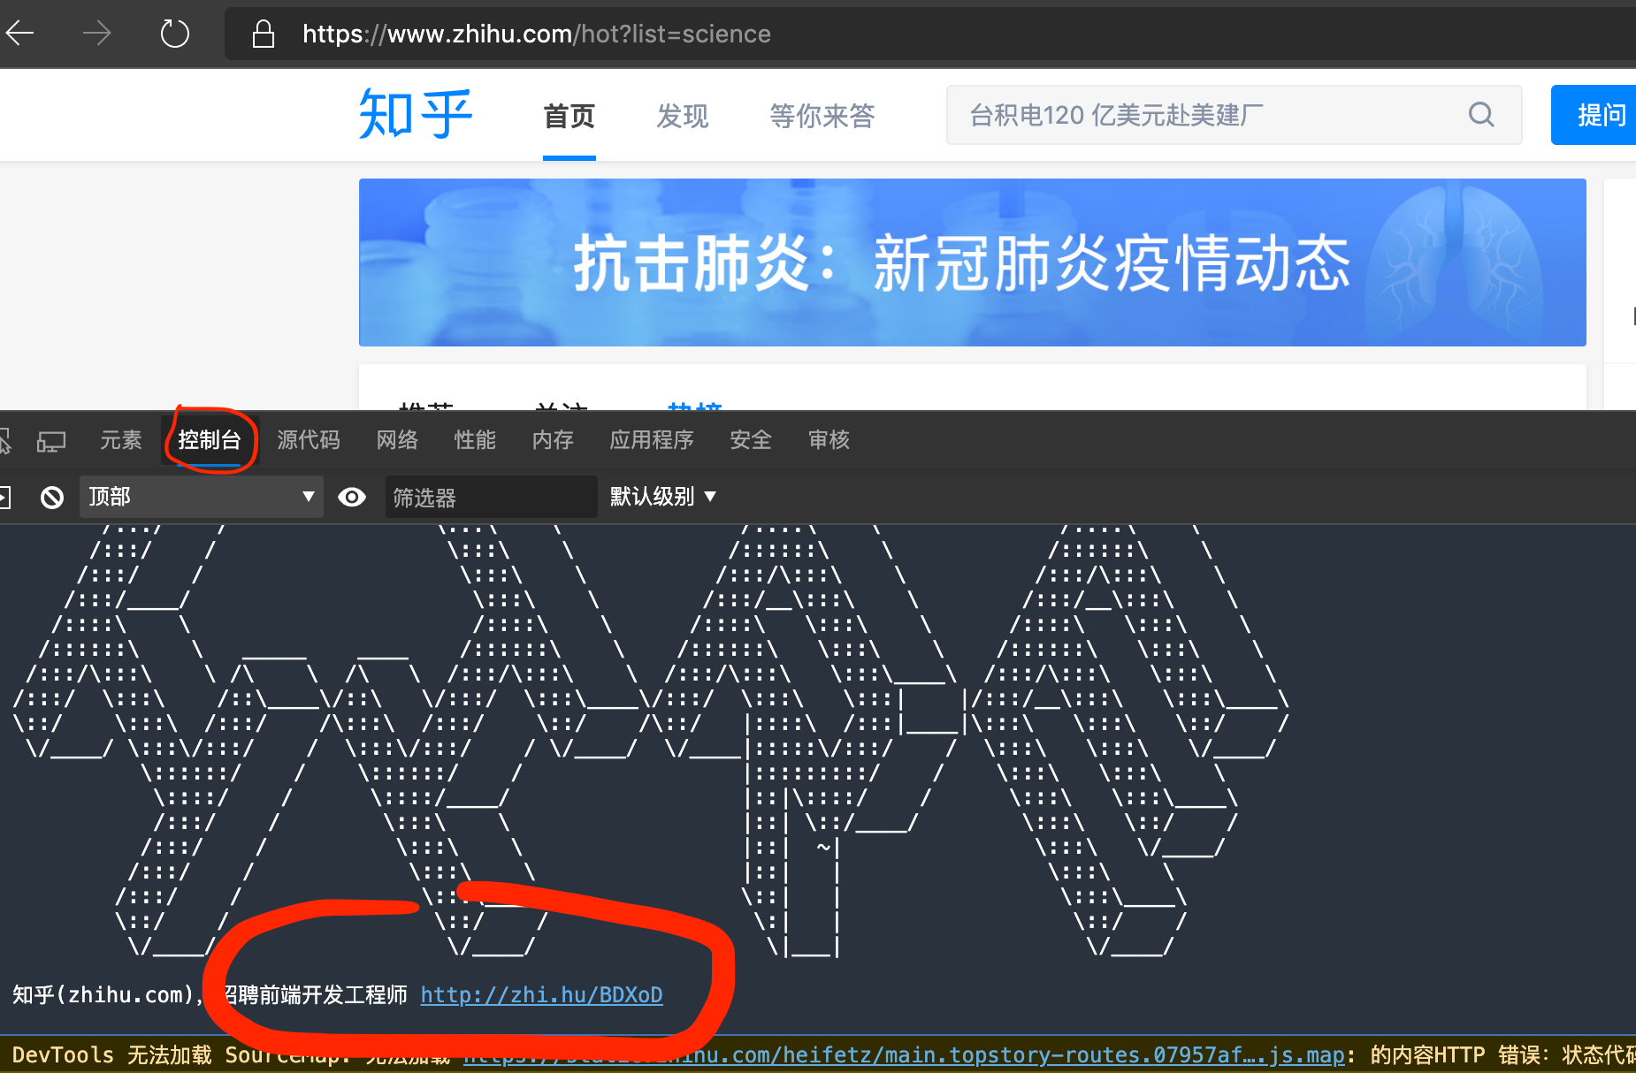Image resolution: width=1636 pixels, height=1073 pixels.
Task: Switch to the 源代码 DevTools tab
Action: (309, 440)
